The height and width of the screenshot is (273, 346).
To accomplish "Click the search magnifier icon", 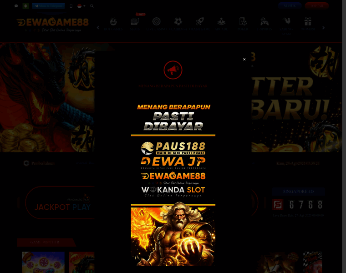I will [92, 6].
